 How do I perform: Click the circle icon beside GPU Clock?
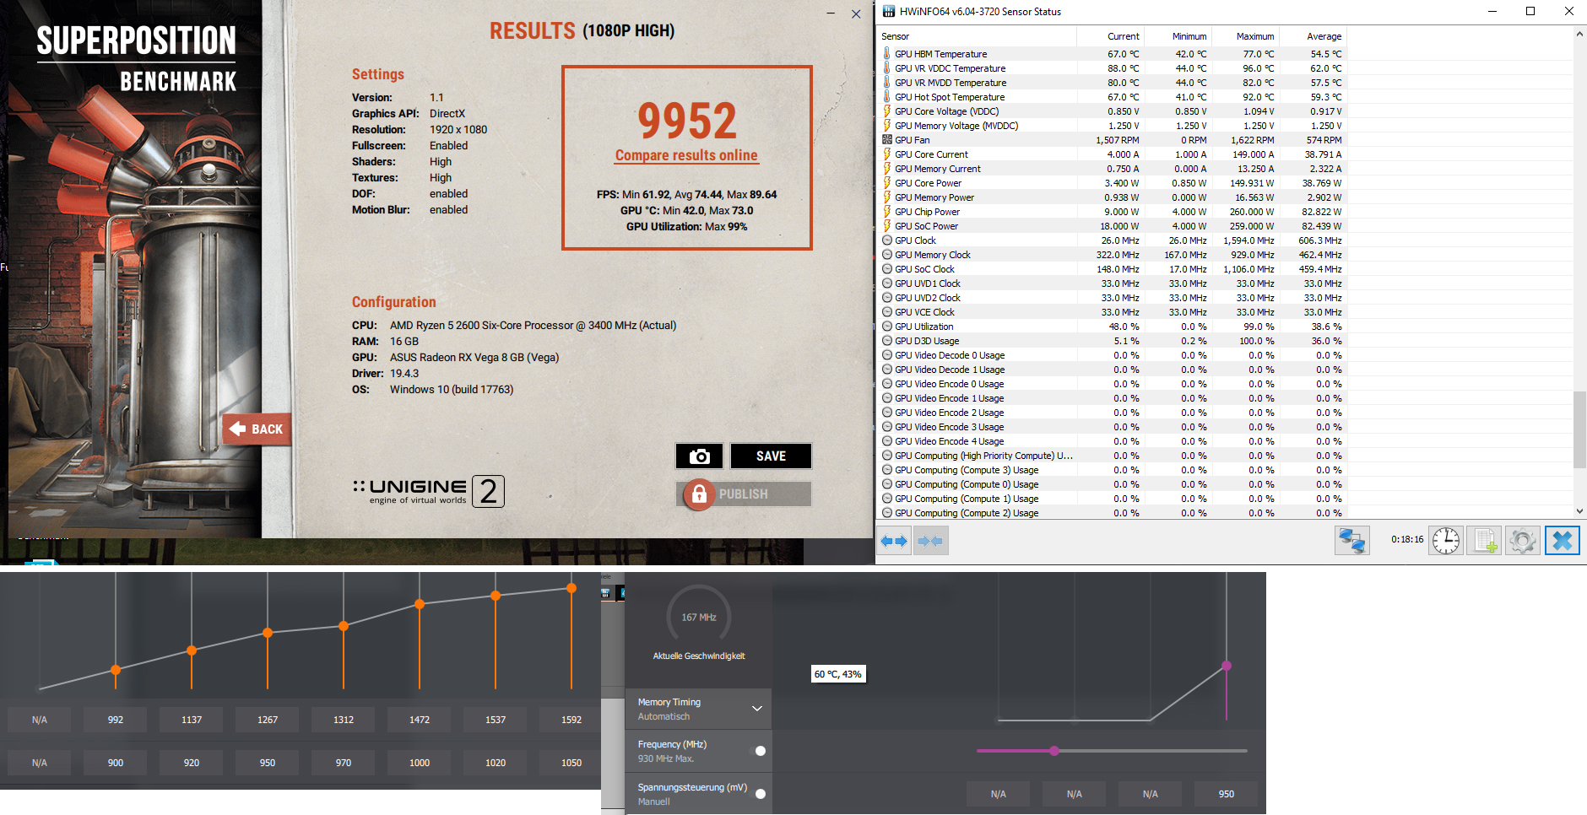pos(886,240)
